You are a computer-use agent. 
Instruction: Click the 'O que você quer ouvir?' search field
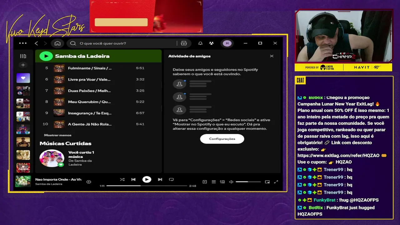click(x=125, y=43)
